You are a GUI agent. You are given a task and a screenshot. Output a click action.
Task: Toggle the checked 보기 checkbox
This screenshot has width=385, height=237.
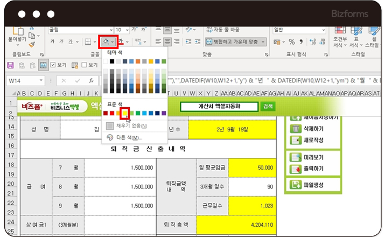point(53,65)
